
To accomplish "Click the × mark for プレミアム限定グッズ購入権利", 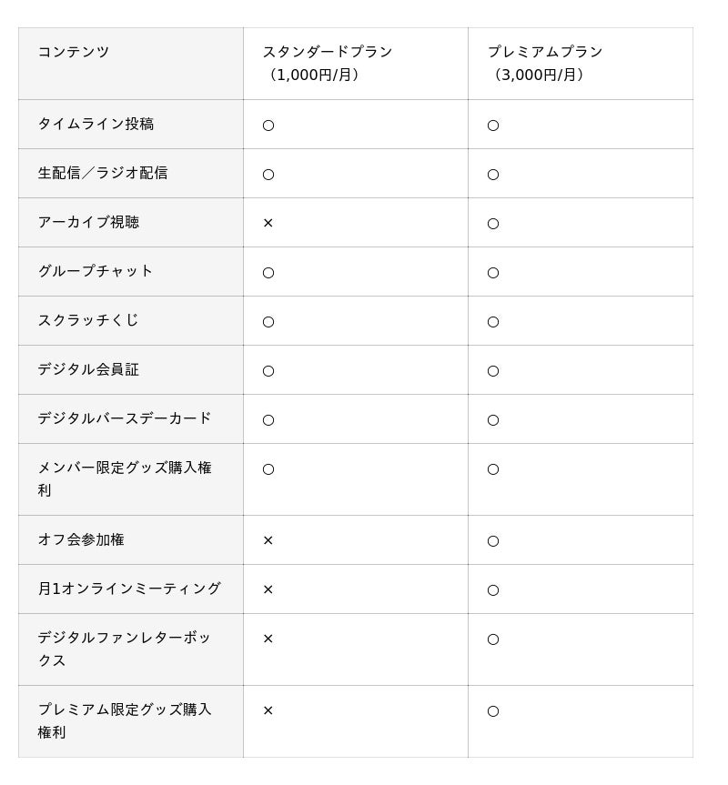I will point(268,710).
